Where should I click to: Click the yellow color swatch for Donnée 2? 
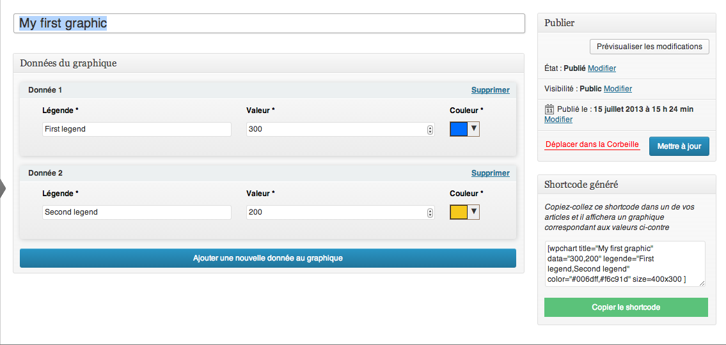(x=459, y=212)
